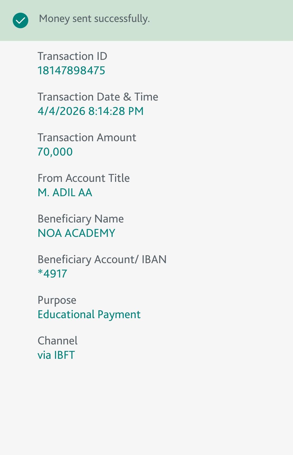Select the 'Transaction Date & Time' label
Screen dimensions: 293x455
point(98,97)
